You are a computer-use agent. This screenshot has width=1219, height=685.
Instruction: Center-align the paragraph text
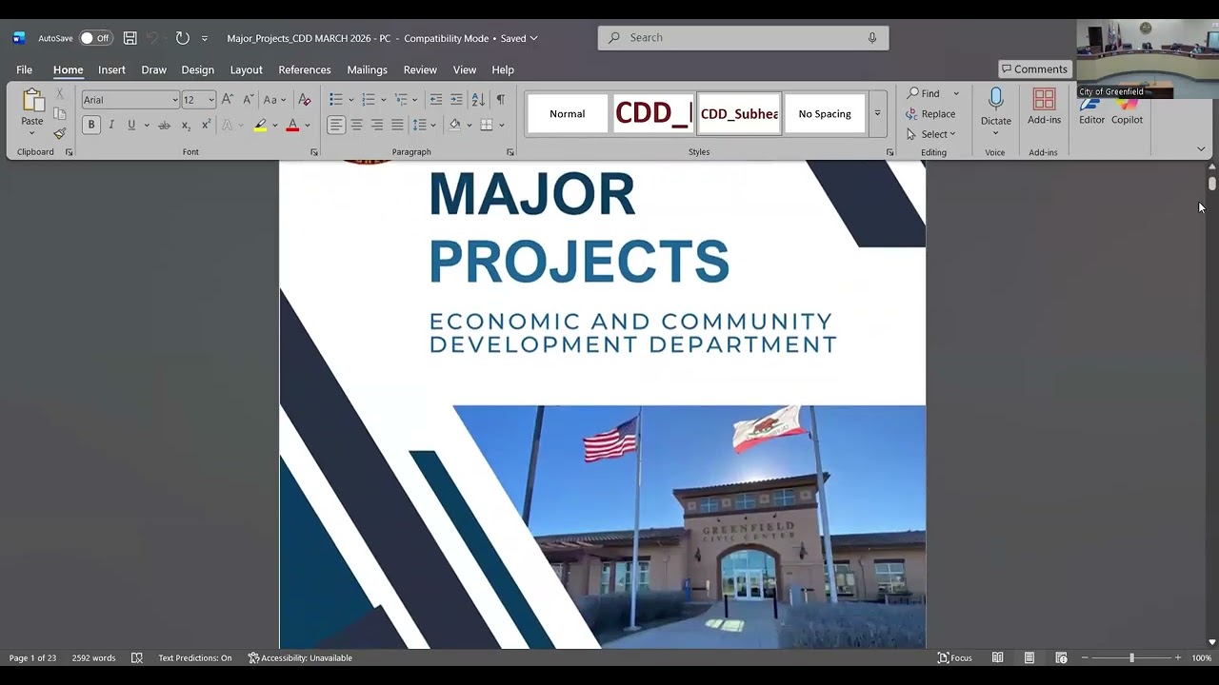(356, 126)
